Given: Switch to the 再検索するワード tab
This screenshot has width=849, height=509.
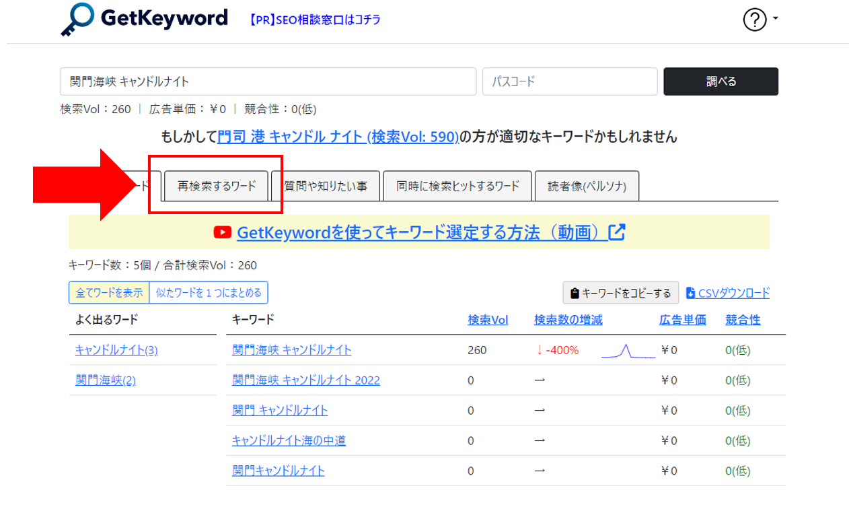Looking at the screenshot, I should (217, 186).
